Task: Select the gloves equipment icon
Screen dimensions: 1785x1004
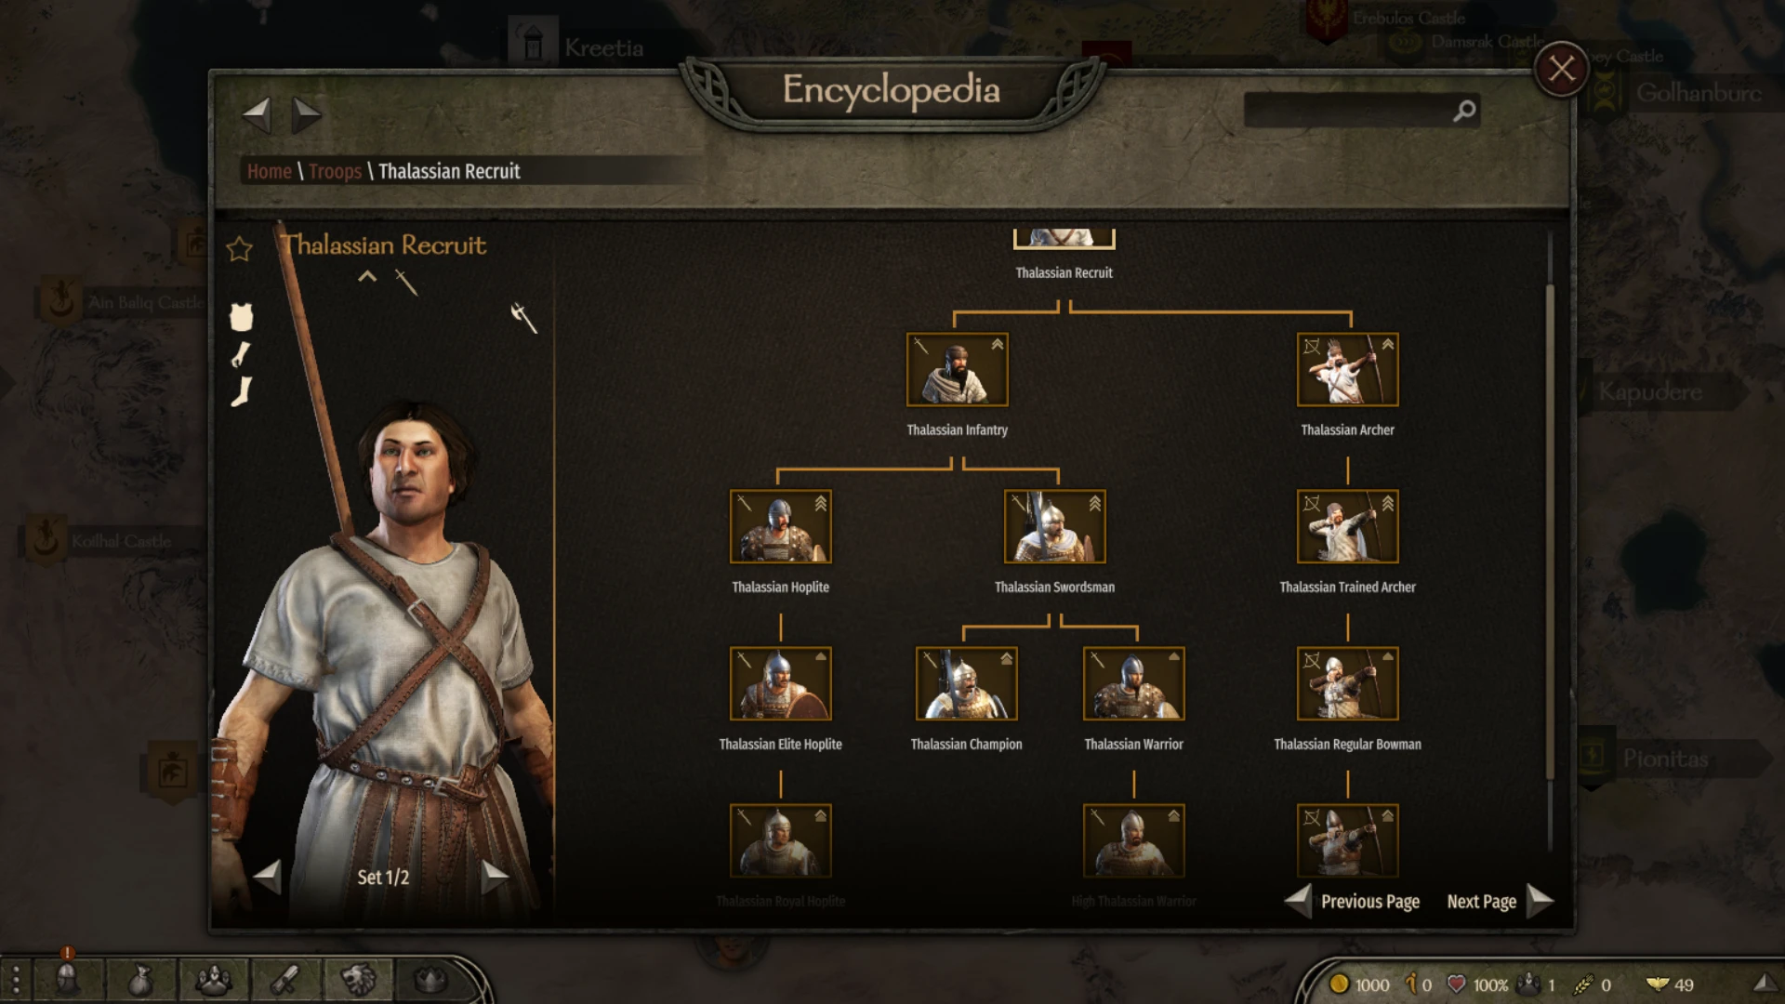Action: click(x=241, y=354)
